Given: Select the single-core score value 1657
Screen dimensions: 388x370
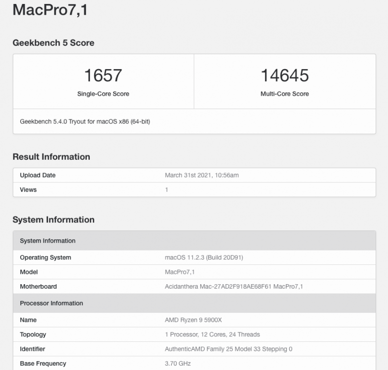Looking at the screenshot, I should point(103,75).
